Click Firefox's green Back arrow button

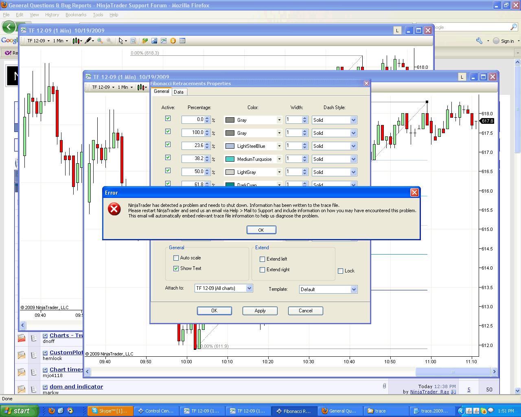click(9, 27)
